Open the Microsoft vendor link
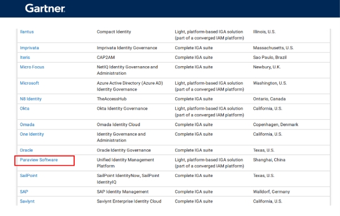 (29, 83)
